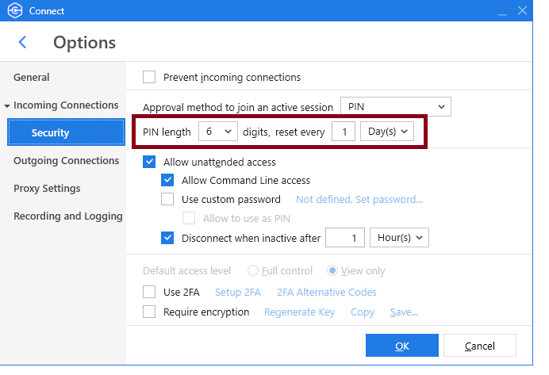The image size is (549, 375).
Task: Open Recording and Logging settings
Action: pyautogui.click(x=67, y=216)
